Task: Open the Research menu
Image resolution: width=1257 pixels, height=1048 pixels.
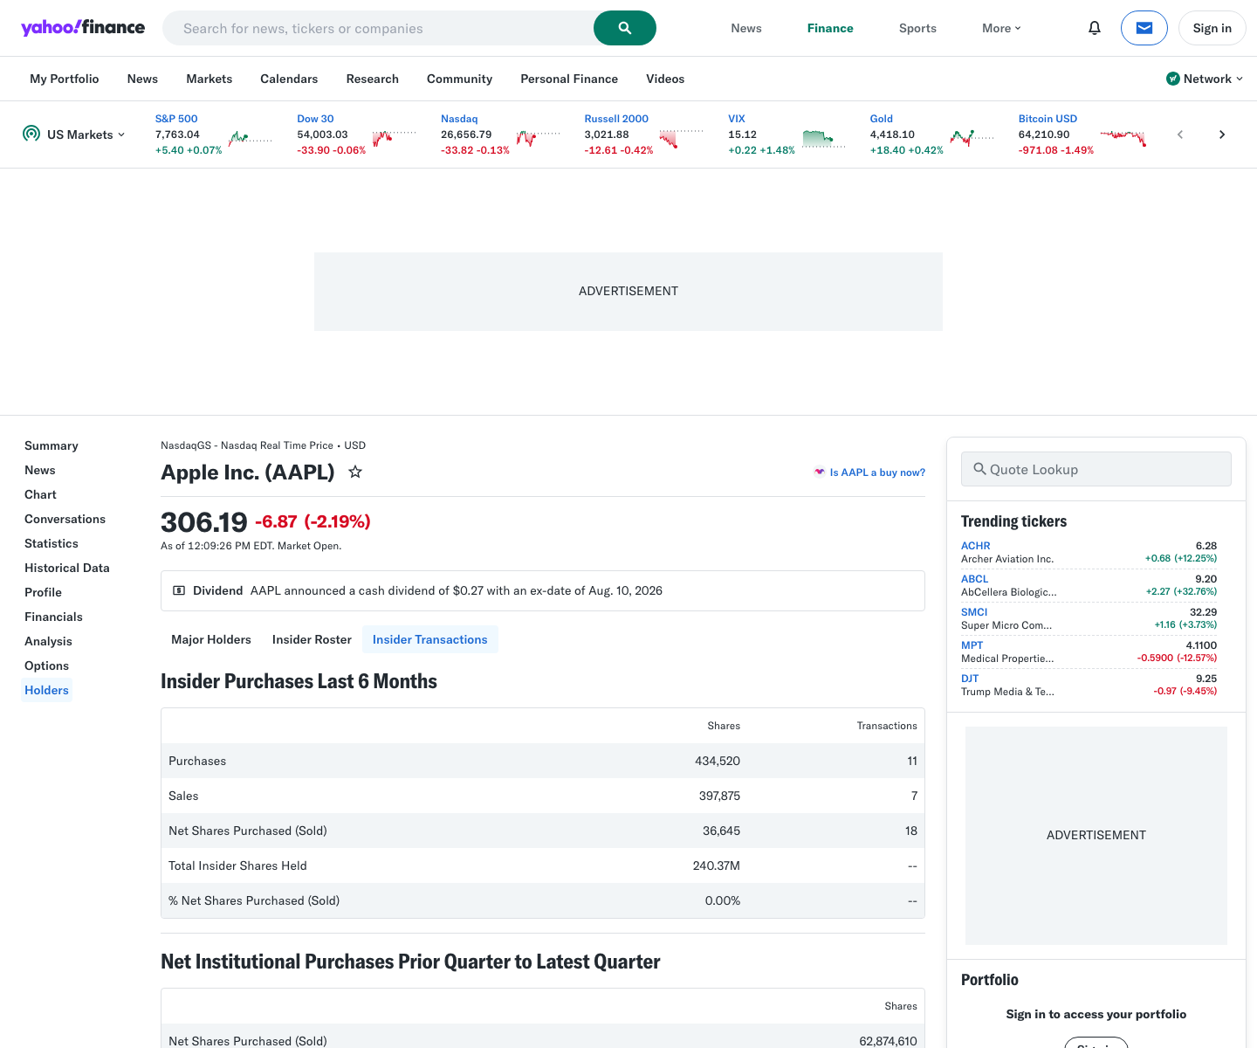Action: (x=373, y=79)
